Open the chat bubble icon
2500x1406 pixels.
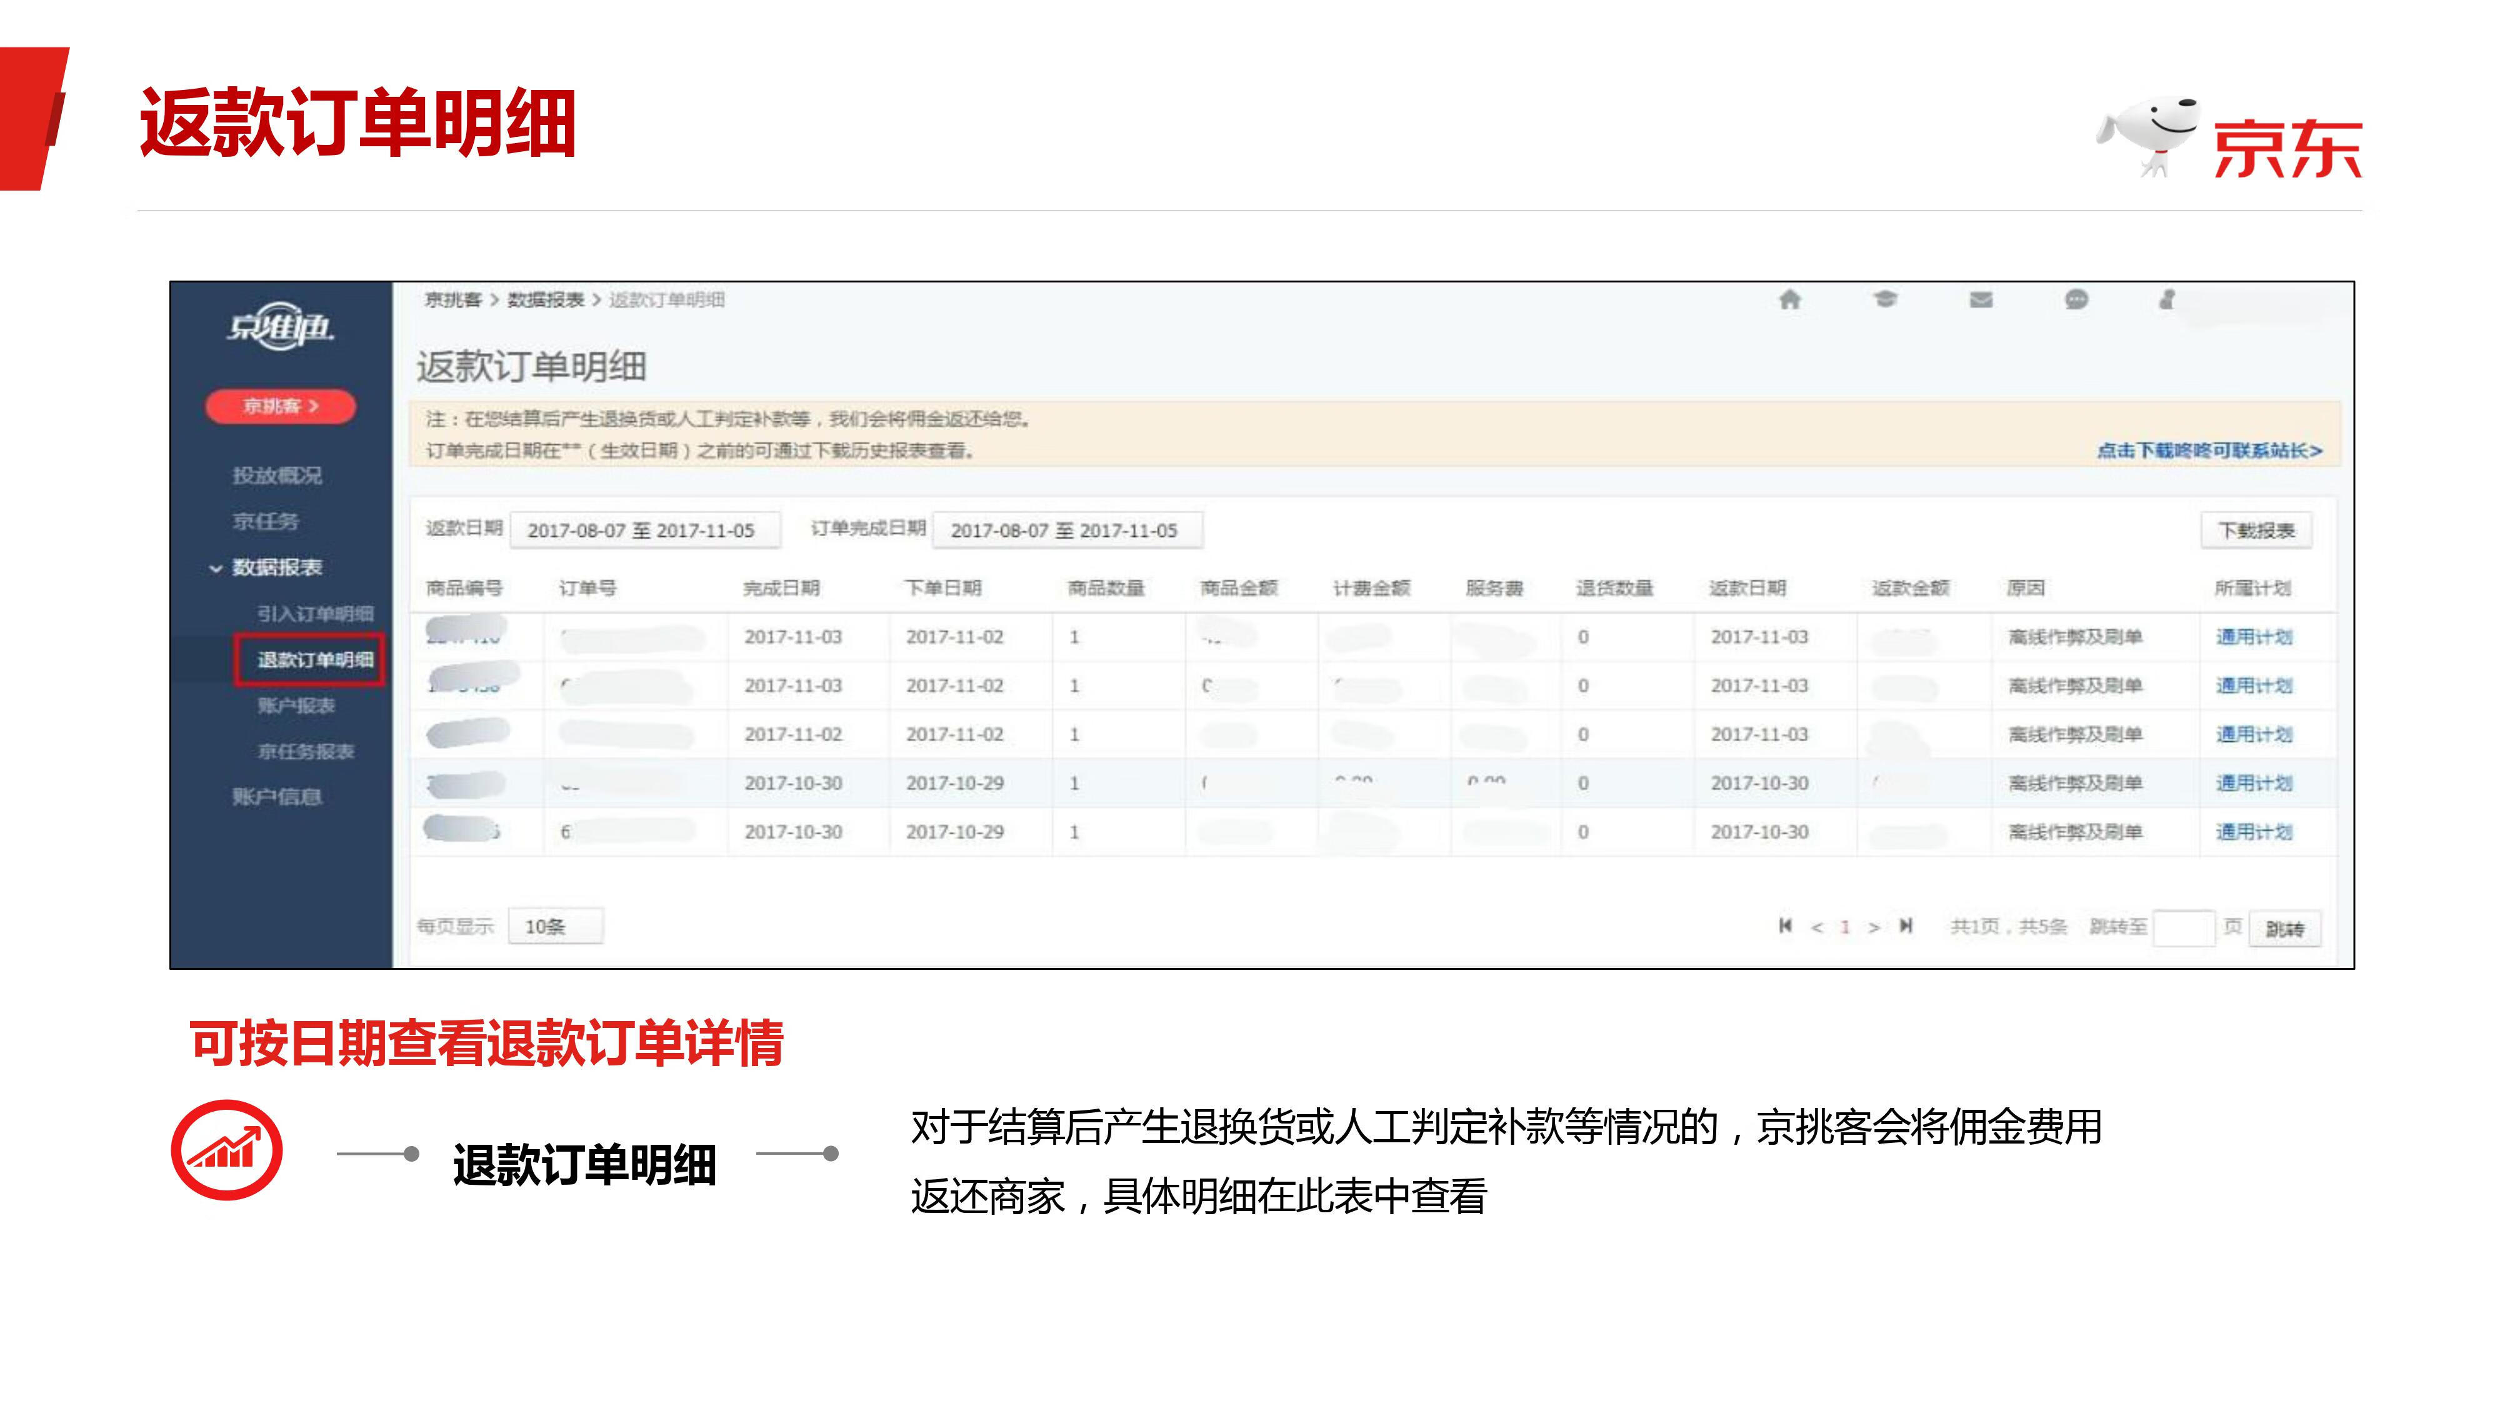coord(2076,299)
